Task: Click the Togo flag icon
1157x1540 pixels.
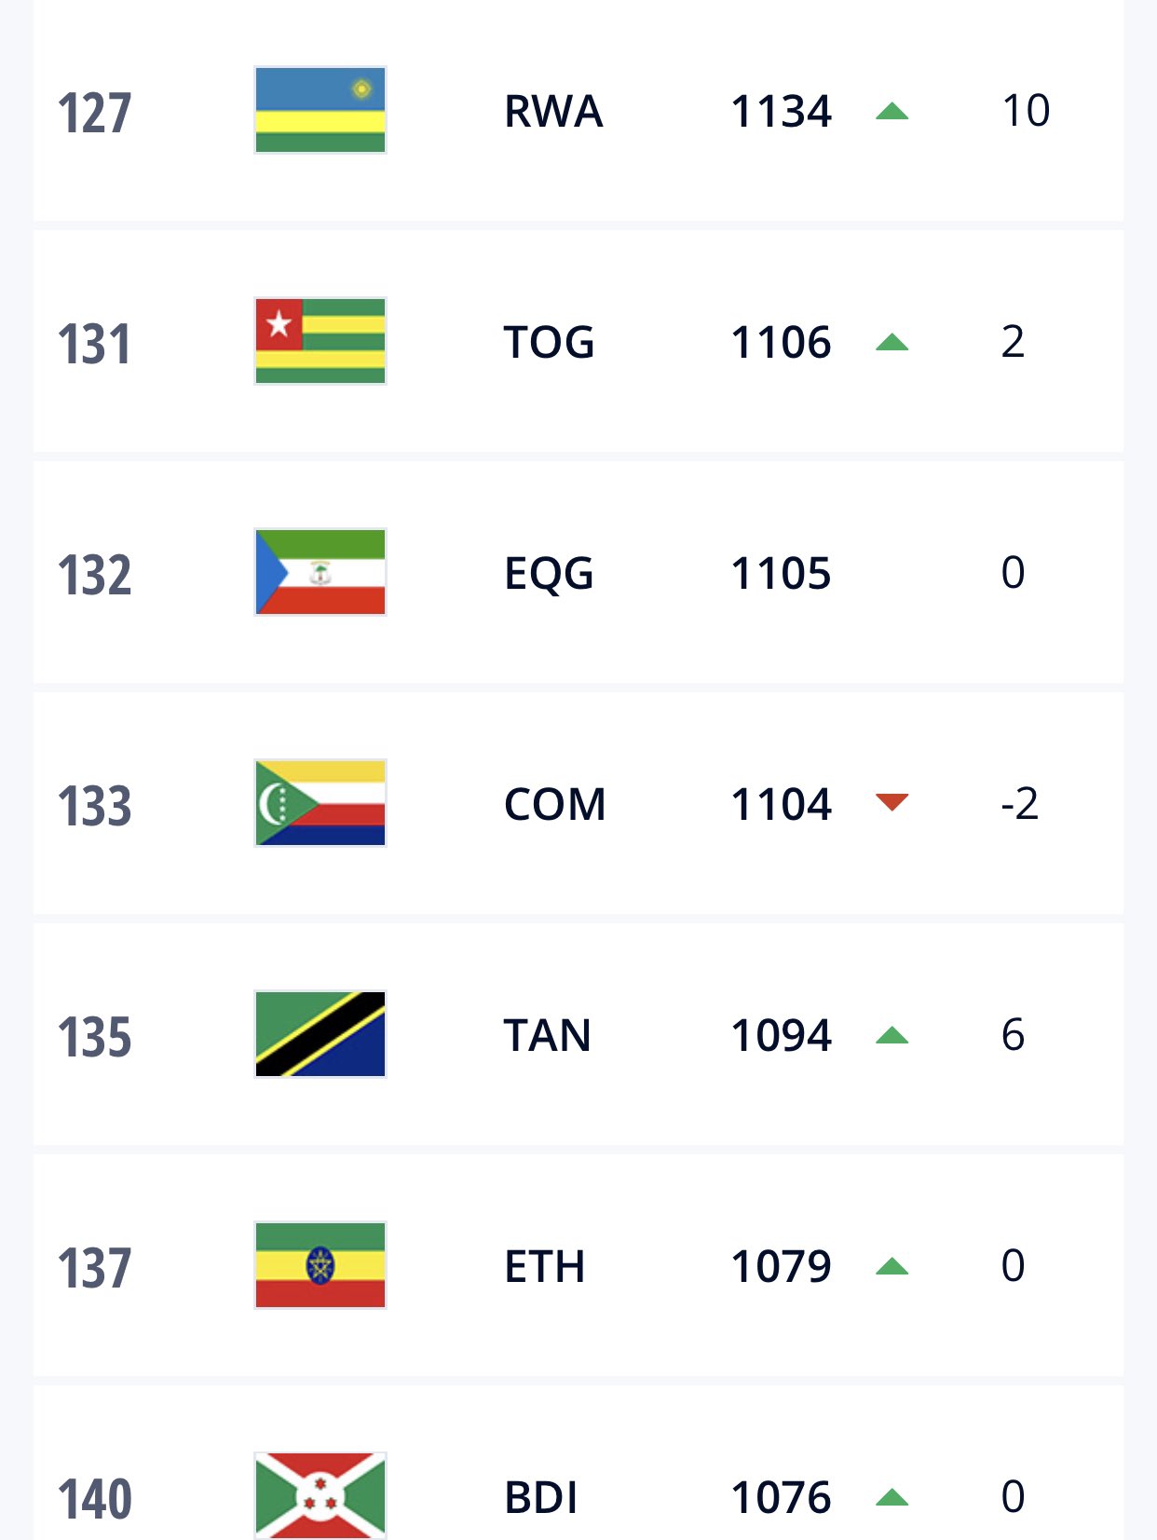Action: [320, 341]
